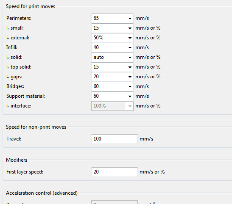Expand the top solid infill speed dropdown
The image size is (232, 204).
[x=130, y=67]
